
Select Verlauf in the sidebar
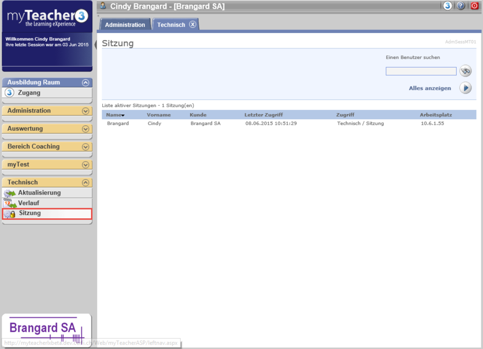point(29,203)
